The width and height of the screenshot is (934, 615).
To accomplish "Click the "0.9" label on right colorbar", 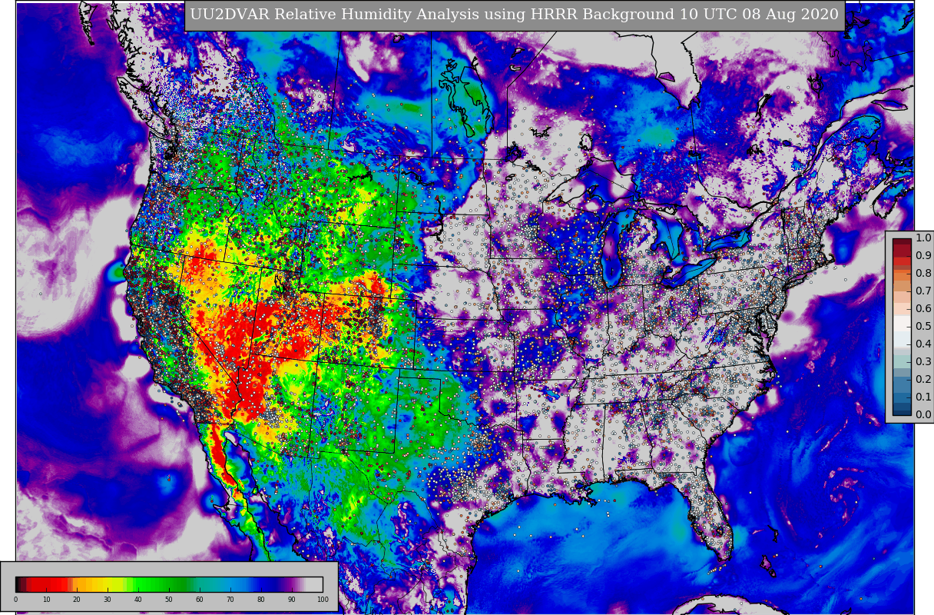I will pos(922,256).
